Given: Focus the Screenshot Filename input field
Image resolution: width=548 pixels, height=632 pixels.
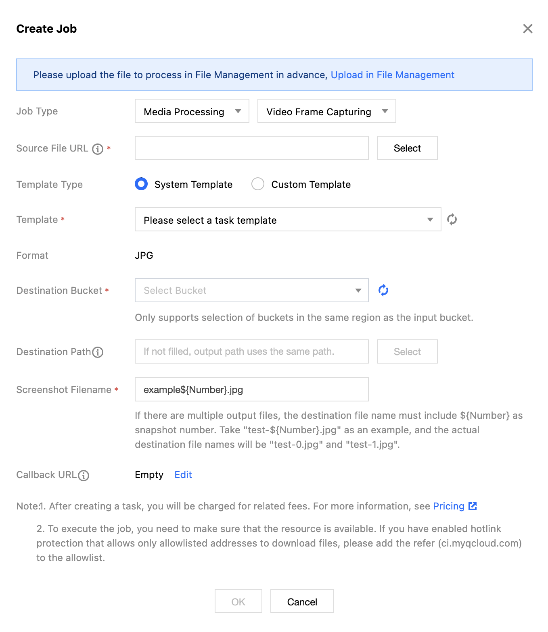Looking at the screenshot, I should pos(251,389).
